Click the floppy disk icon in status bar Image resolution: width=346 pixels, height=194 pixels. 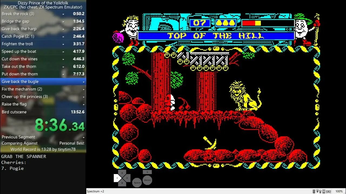[324, 191]
